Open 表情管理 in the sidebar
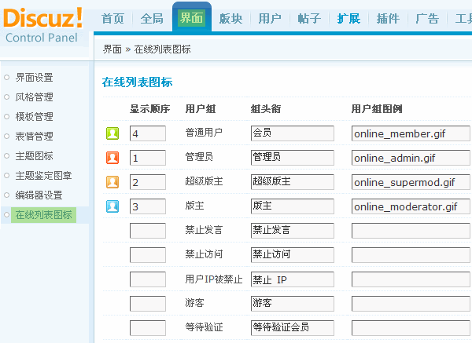This screenshot has height=343, width=472. tap(35, 137)
